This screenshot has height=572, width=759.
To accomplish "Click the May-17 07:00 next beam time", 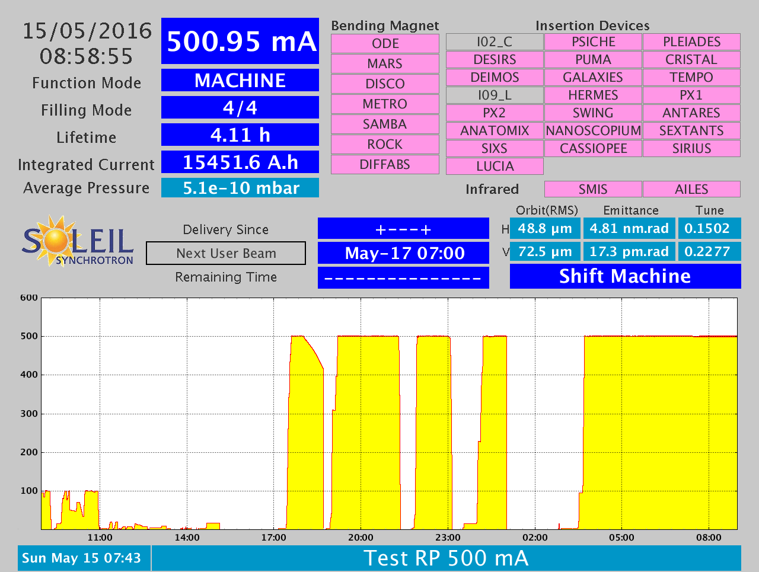I will [404, 253].
